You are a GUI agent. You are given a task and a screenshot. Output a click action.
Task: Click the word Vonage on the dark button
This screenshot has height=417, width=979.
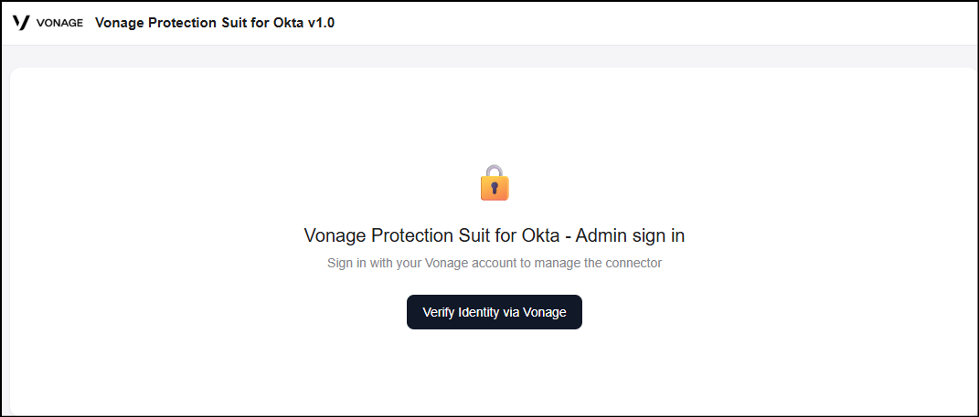545,312
